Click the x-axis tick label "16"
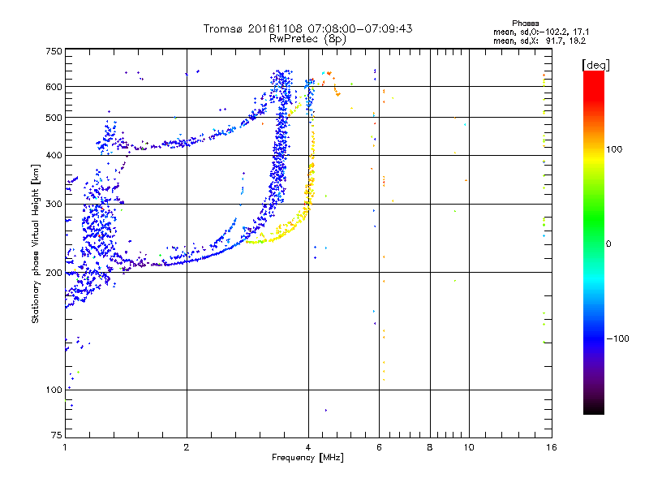 tap(552, 447)
